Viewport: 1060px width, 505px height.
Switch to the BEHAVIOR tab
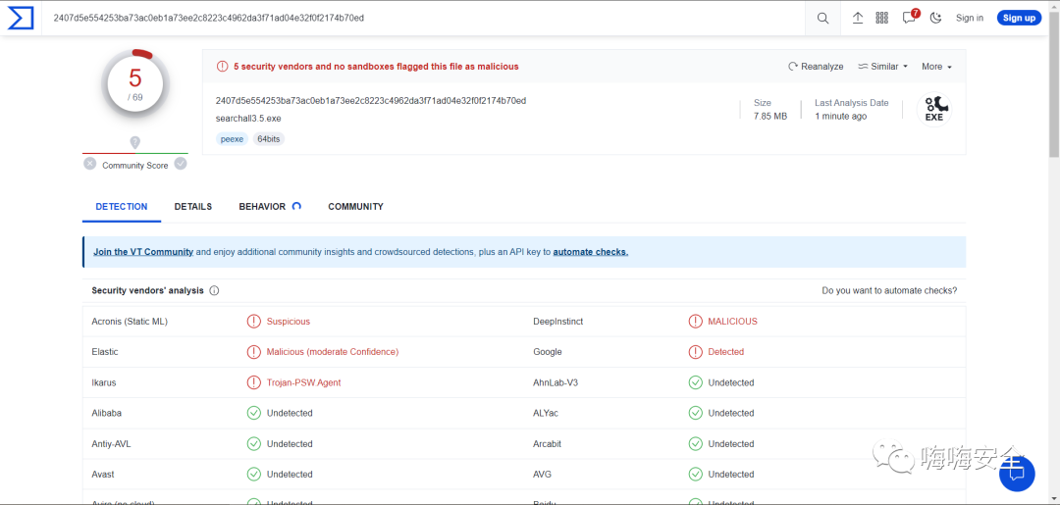pos(269,207)
